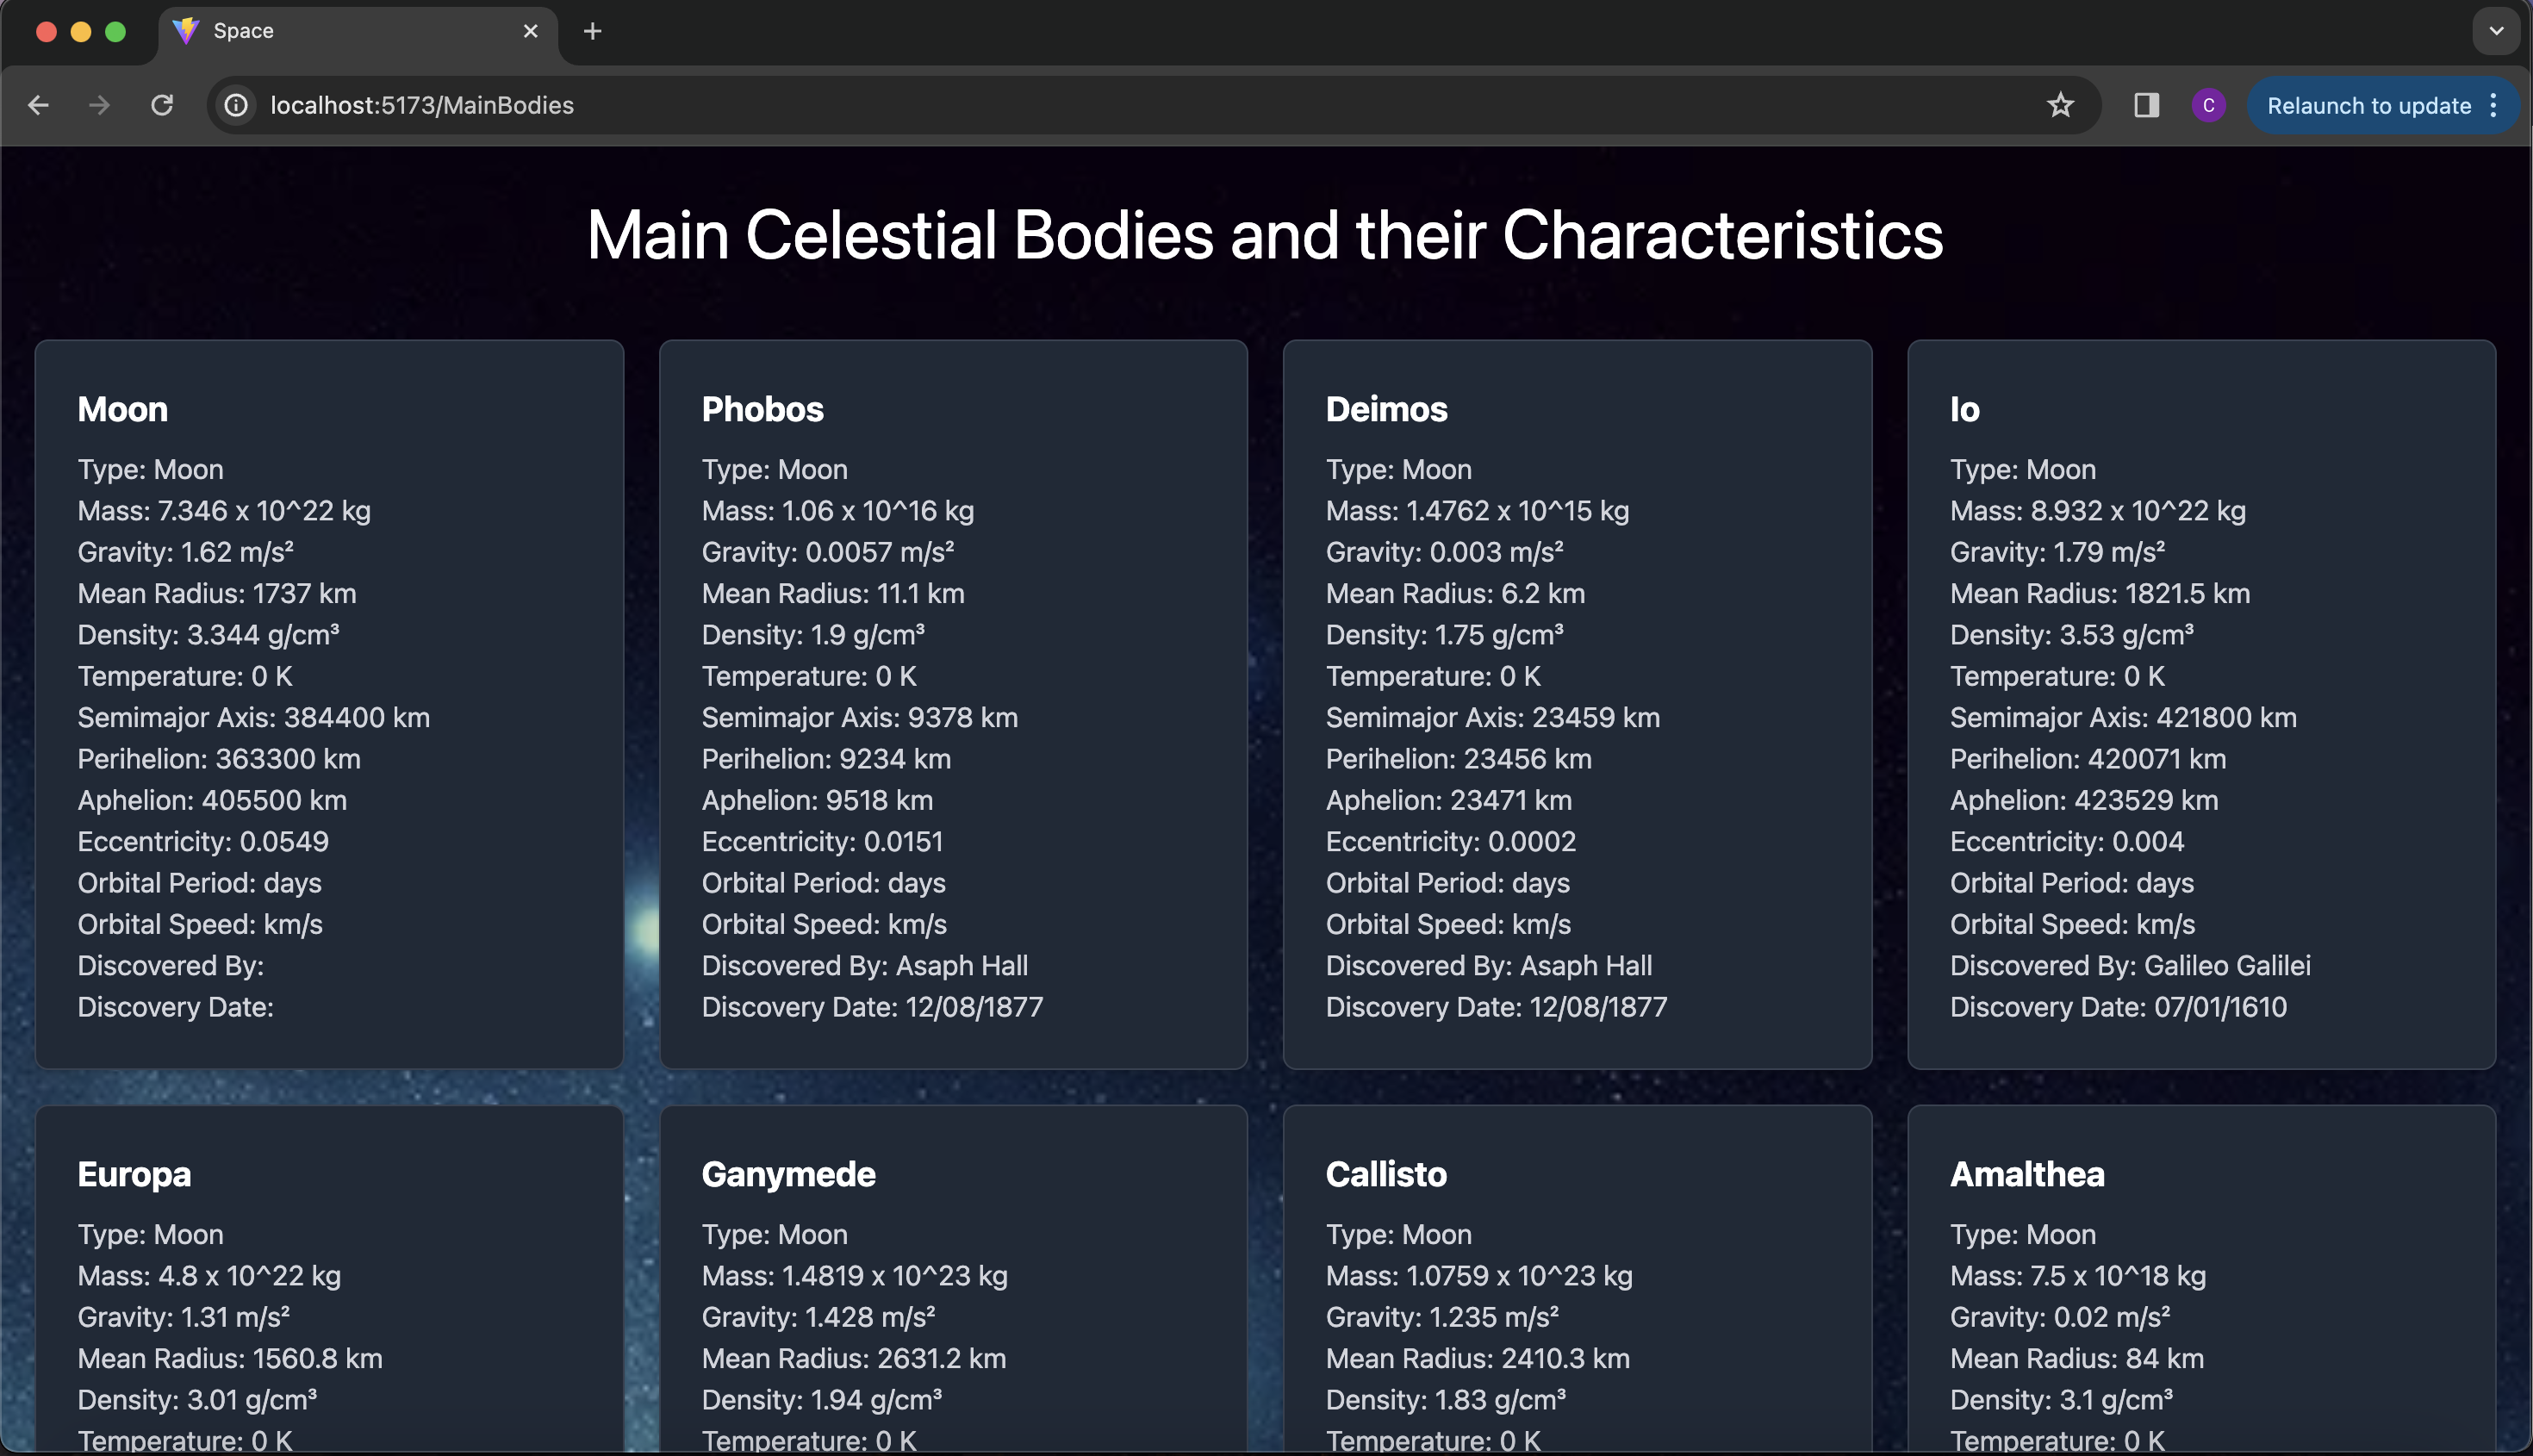Click the Io card heading
Screen dimensions: 2533x1456
click(x=1964, y=409)
